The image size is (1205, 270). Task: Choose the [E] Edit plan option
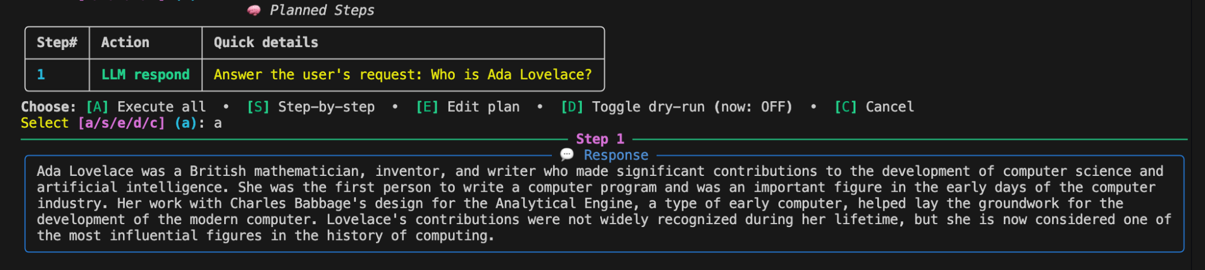[x=468, y=107]
